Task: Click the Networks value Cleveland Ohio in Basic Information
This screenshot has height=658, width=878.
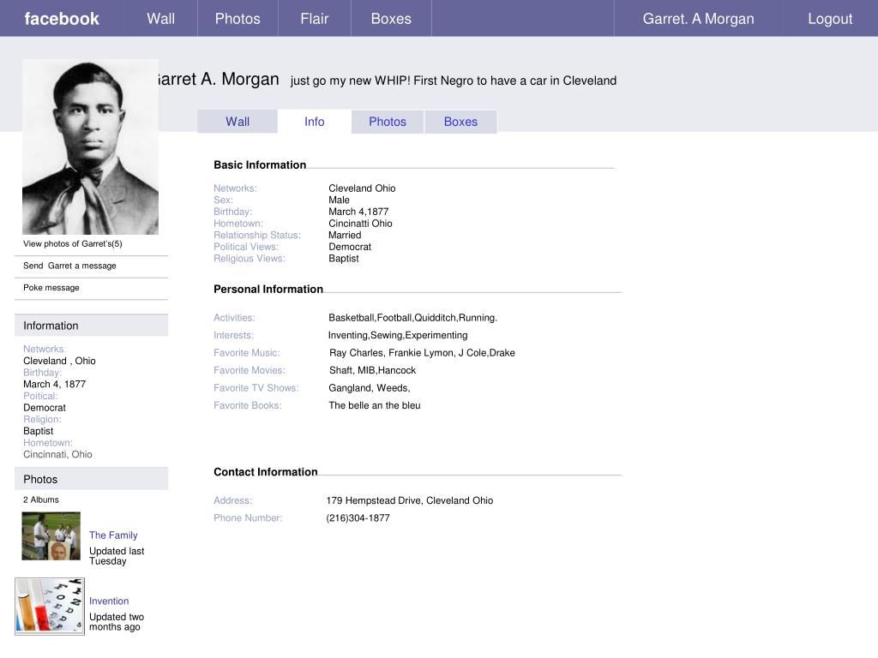Action: (x=362, y=188)
